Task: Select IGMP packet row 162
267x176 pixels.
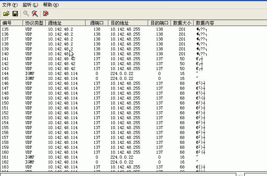Action: click(133, 162)
